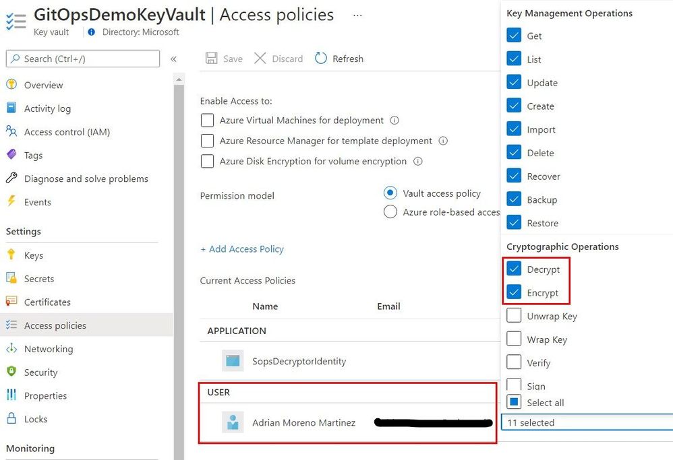Select Azure role-based access radio button

390,211
